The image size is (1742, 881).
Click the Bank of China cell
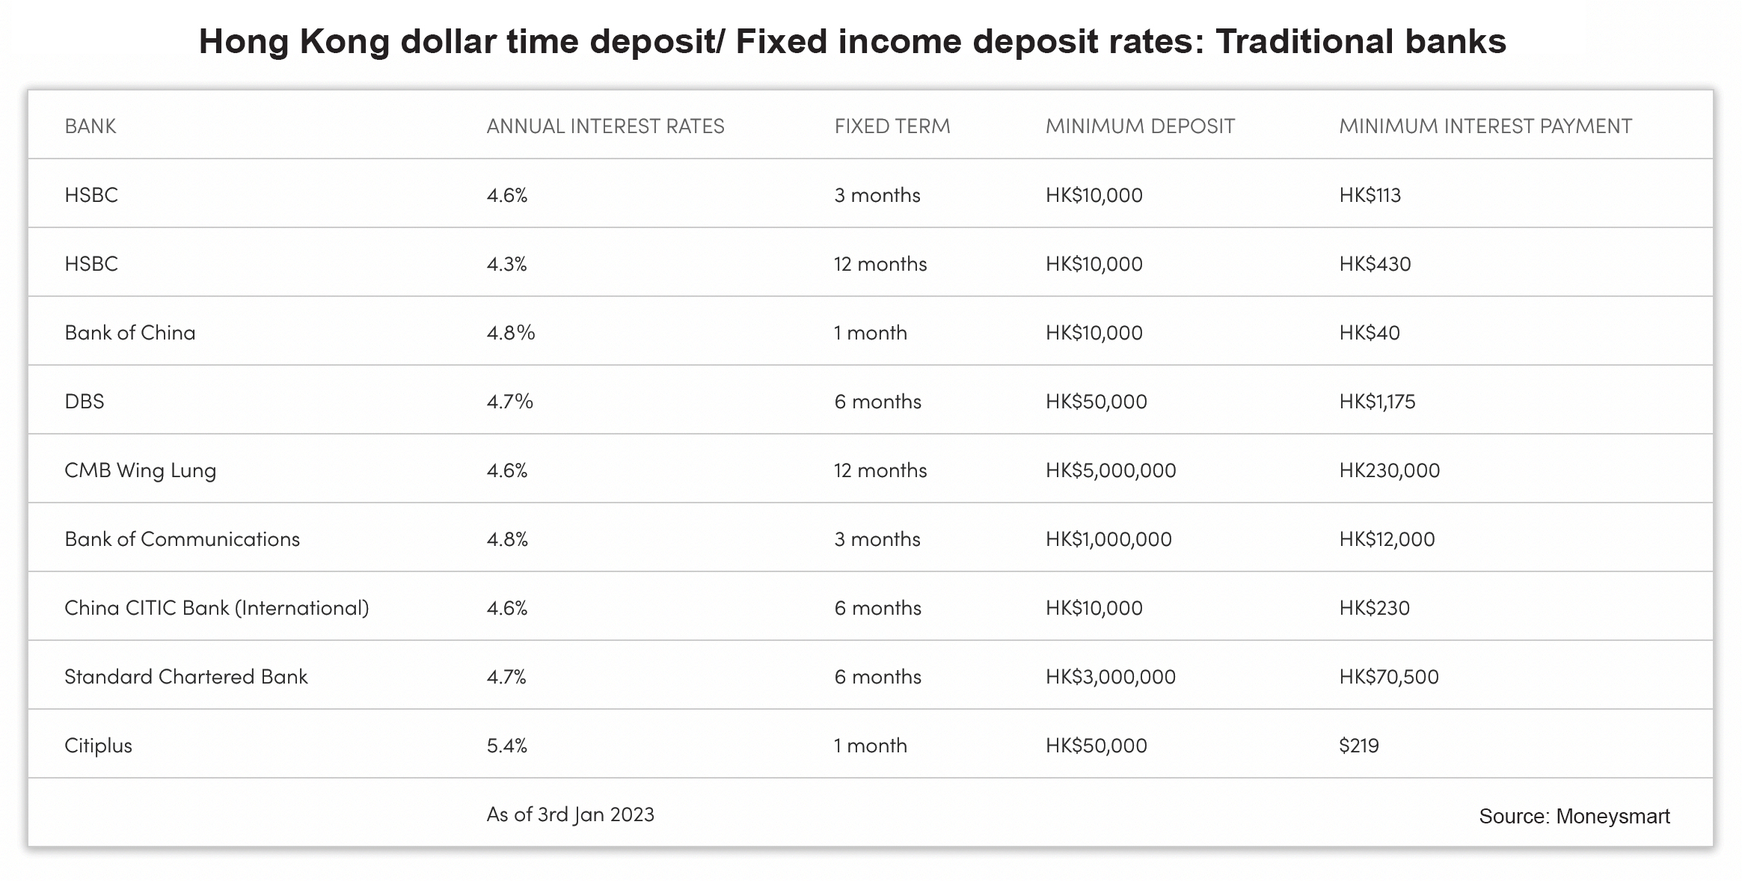(x=130, y=332)
